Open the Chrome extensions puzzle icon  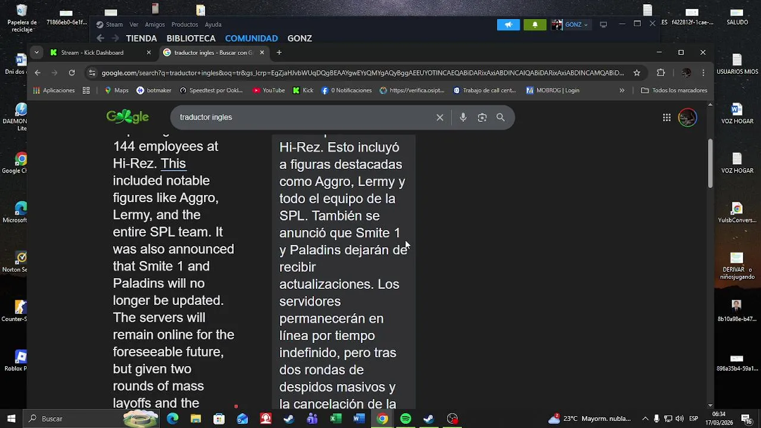[x=661, y=73]
